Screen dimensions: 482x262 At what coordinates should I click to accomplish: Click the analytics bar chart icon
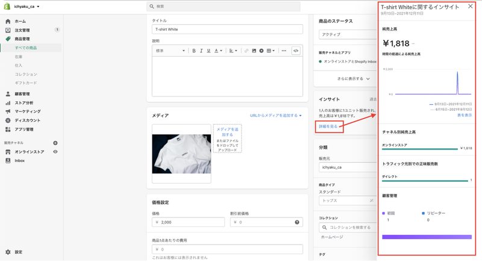(8, 103)
